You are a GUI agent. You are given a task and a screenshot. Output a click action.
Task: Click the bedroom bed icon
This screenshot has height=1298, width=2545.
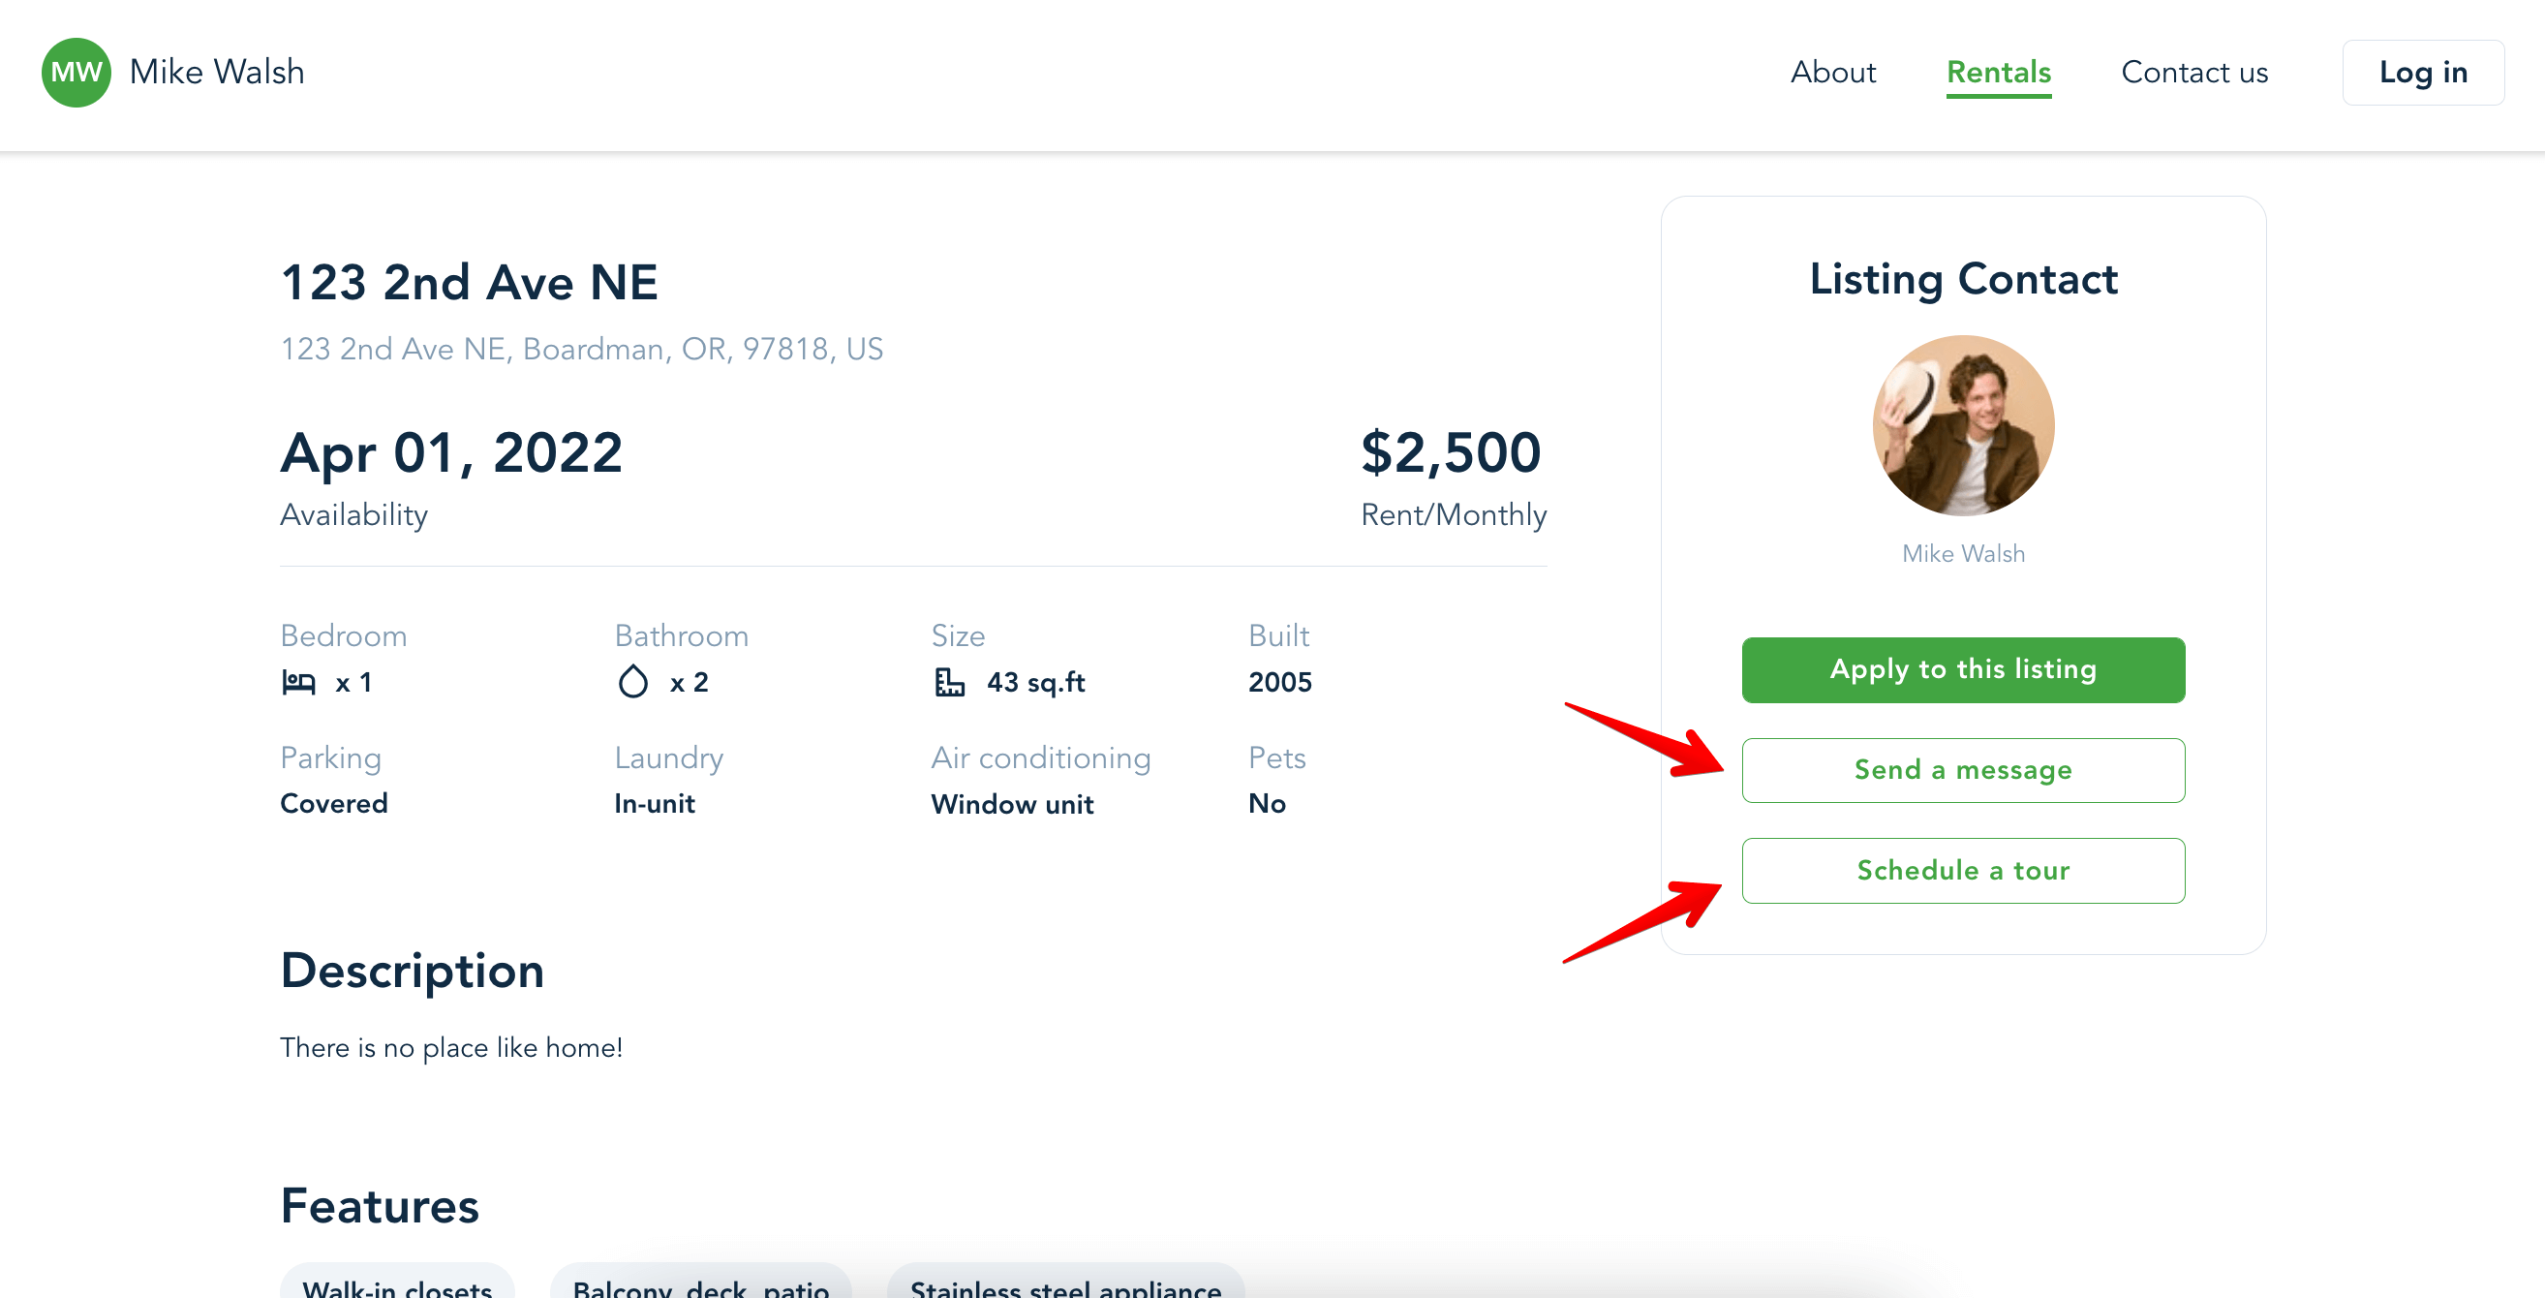(x=298, y=682)
